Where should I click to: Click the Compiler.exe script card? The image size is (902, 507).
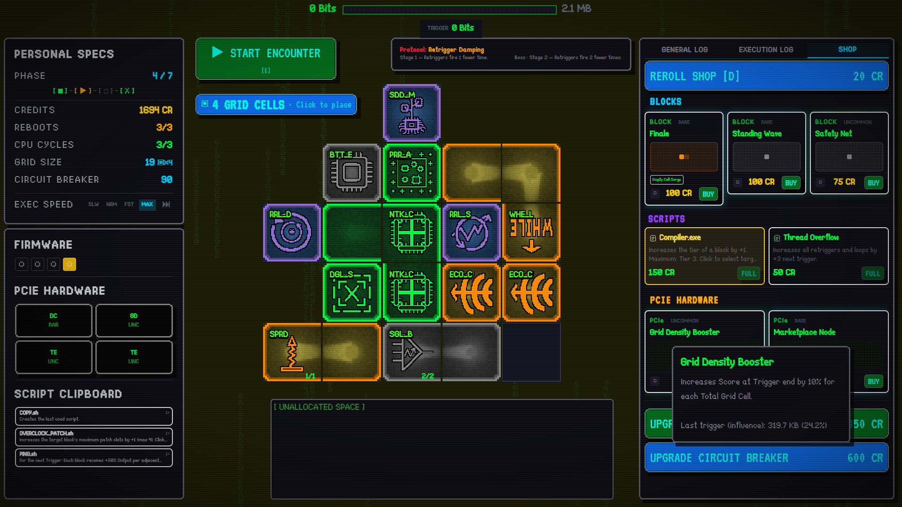pyautogui.click(x=704, y=256)
